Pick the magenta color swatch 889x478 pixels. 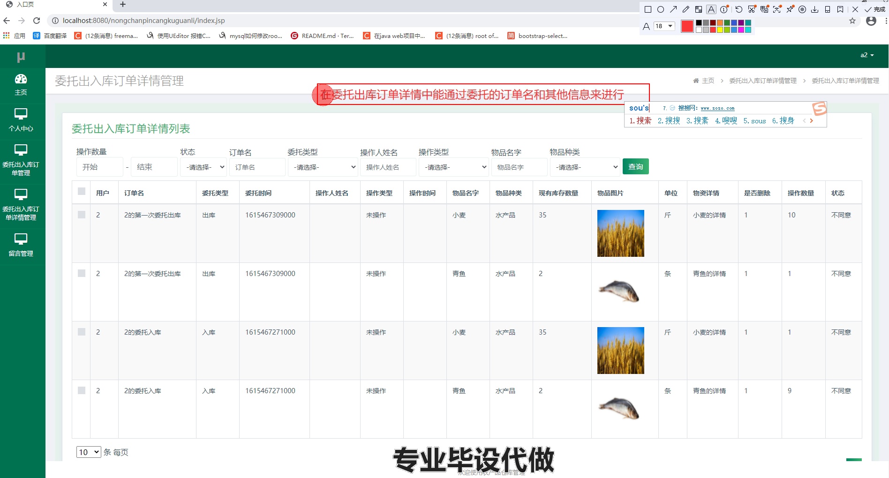tap(741, 30)
